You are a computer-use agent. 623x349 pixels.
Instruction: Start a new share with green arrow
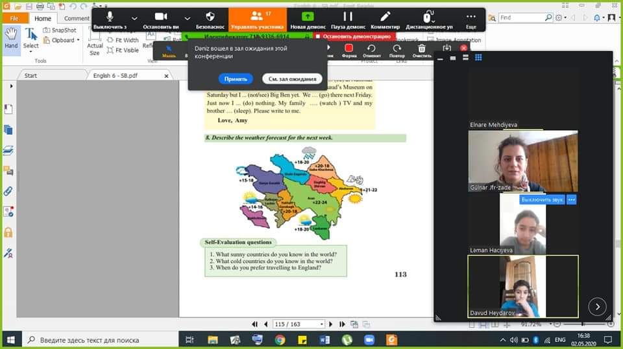[x=308, y=20]
